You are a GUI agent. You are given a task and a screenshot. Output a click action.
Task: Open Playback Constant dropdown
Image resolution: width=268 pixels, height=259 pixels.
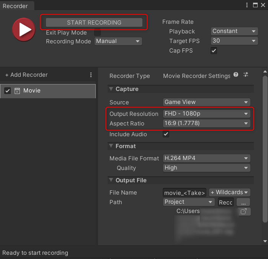[234, 31]
